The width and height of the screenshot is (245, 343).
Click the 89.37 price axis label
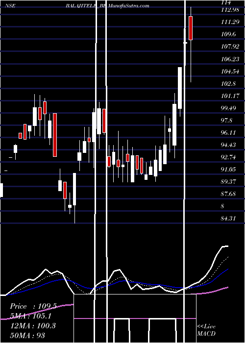[228, 182]
